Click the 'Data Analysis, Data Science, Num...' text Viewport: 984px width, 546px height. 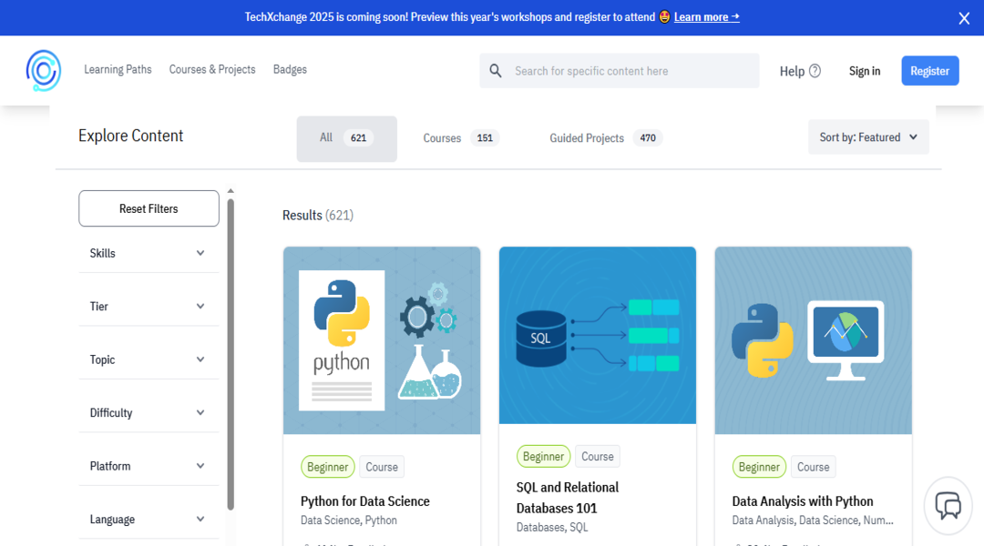(x=813, y=521)
